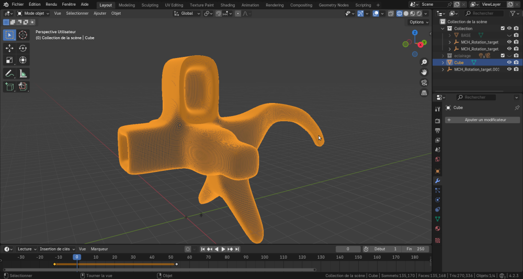Switch to rendered shading mode
Screen dimensions: 523x279
[x=419, y=14]
